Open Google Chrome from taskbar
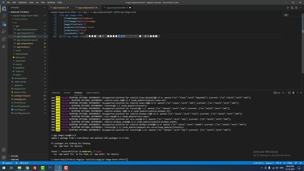The width and height of the screenshot is (304, 171). coord(27,168)
